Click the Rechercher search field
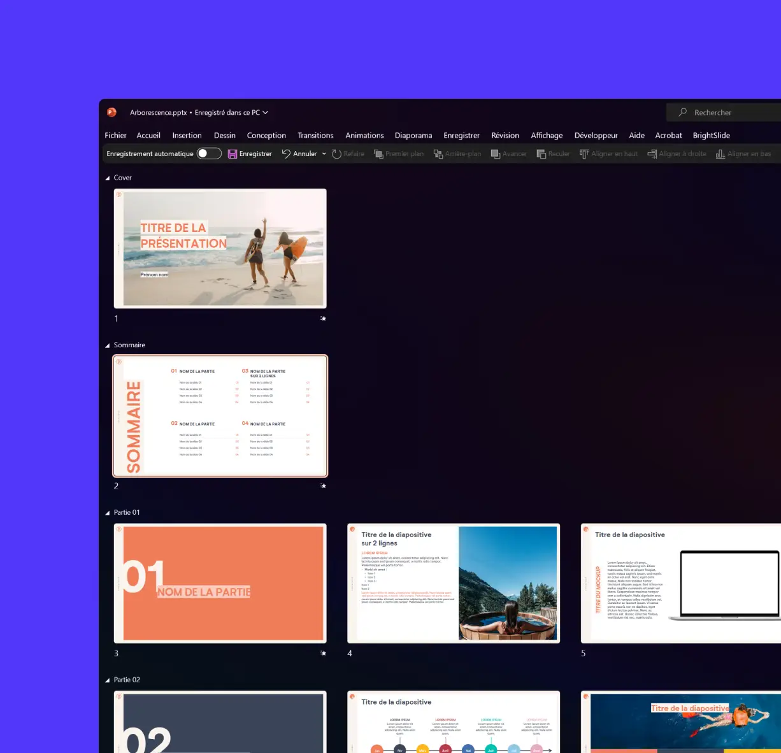The image size is (781, 753). (x=724, y=112)
